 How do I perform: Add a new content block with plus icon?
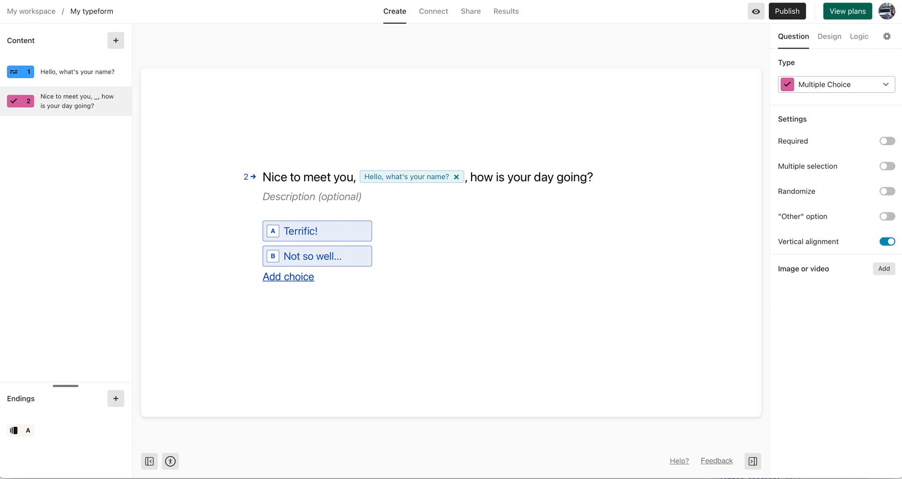point(116,40)
